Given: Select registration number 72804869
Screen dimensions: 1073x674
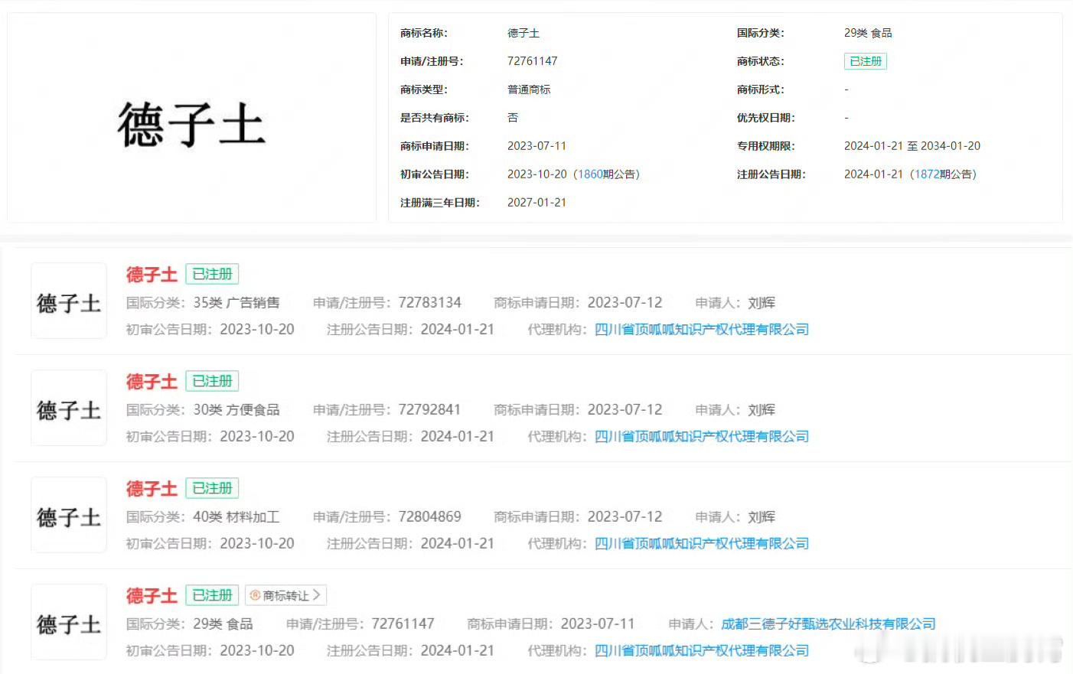Looking at the screenshot, I should 429,517.
